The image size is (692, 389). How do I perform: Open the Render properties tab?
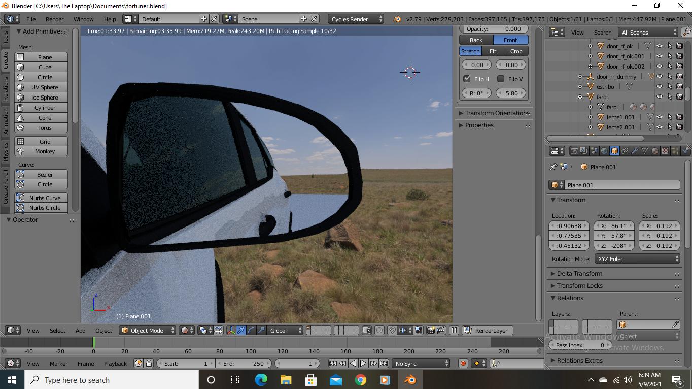click(574, 150)
